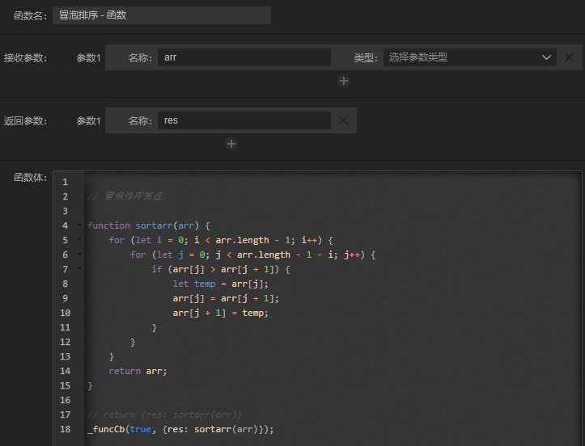Click the inner for loop on line 6
585x446 pixels.
[x=252, y=255]
